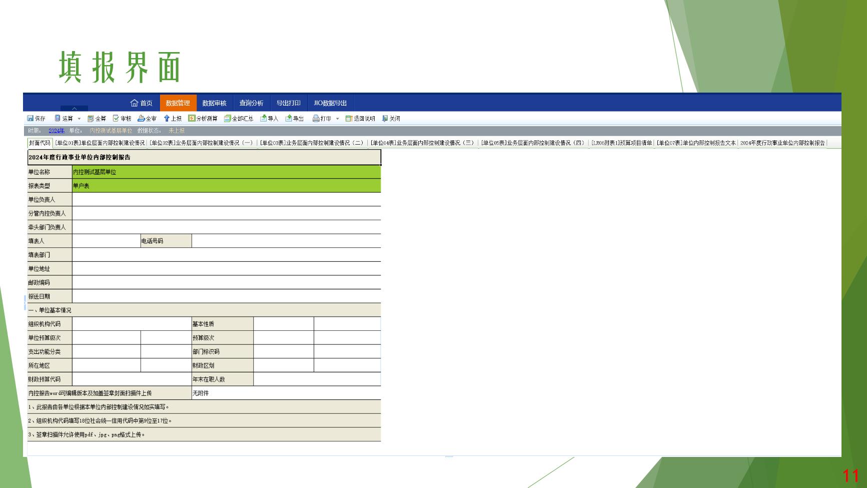Open the 查询分析 menu
The image size is (867, 488).
pyautogui.click(x=251, y=103)
